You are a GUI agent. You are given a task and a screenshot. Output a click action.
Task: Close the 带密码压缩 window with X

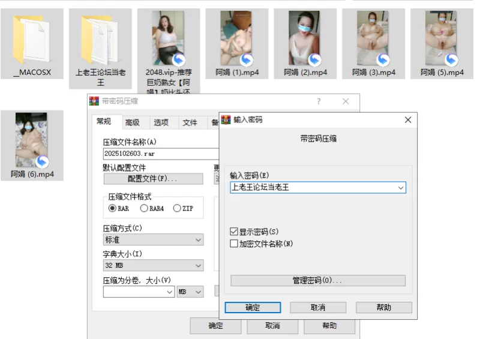pyautogui.click(x=346, y=101)
